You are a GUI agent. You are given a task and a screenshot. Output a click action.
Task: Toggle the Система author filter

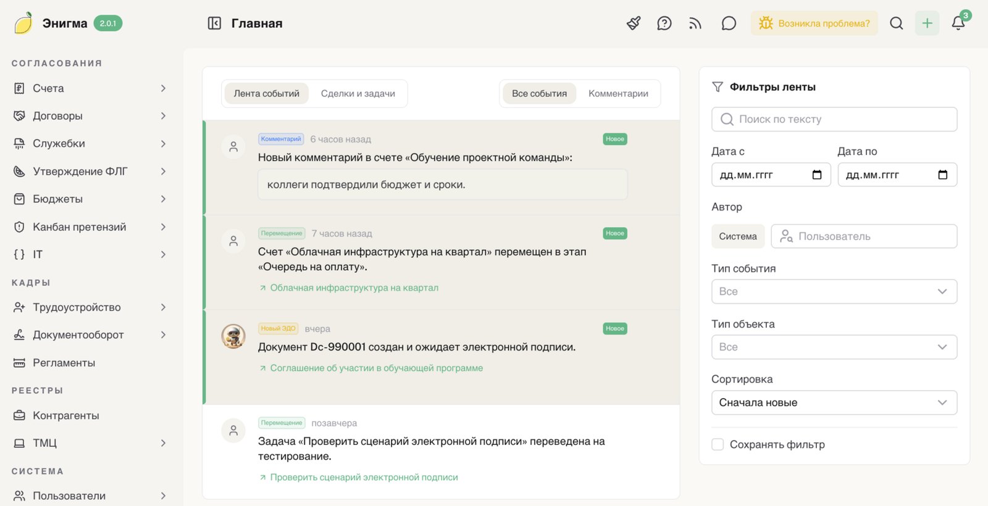738,236
